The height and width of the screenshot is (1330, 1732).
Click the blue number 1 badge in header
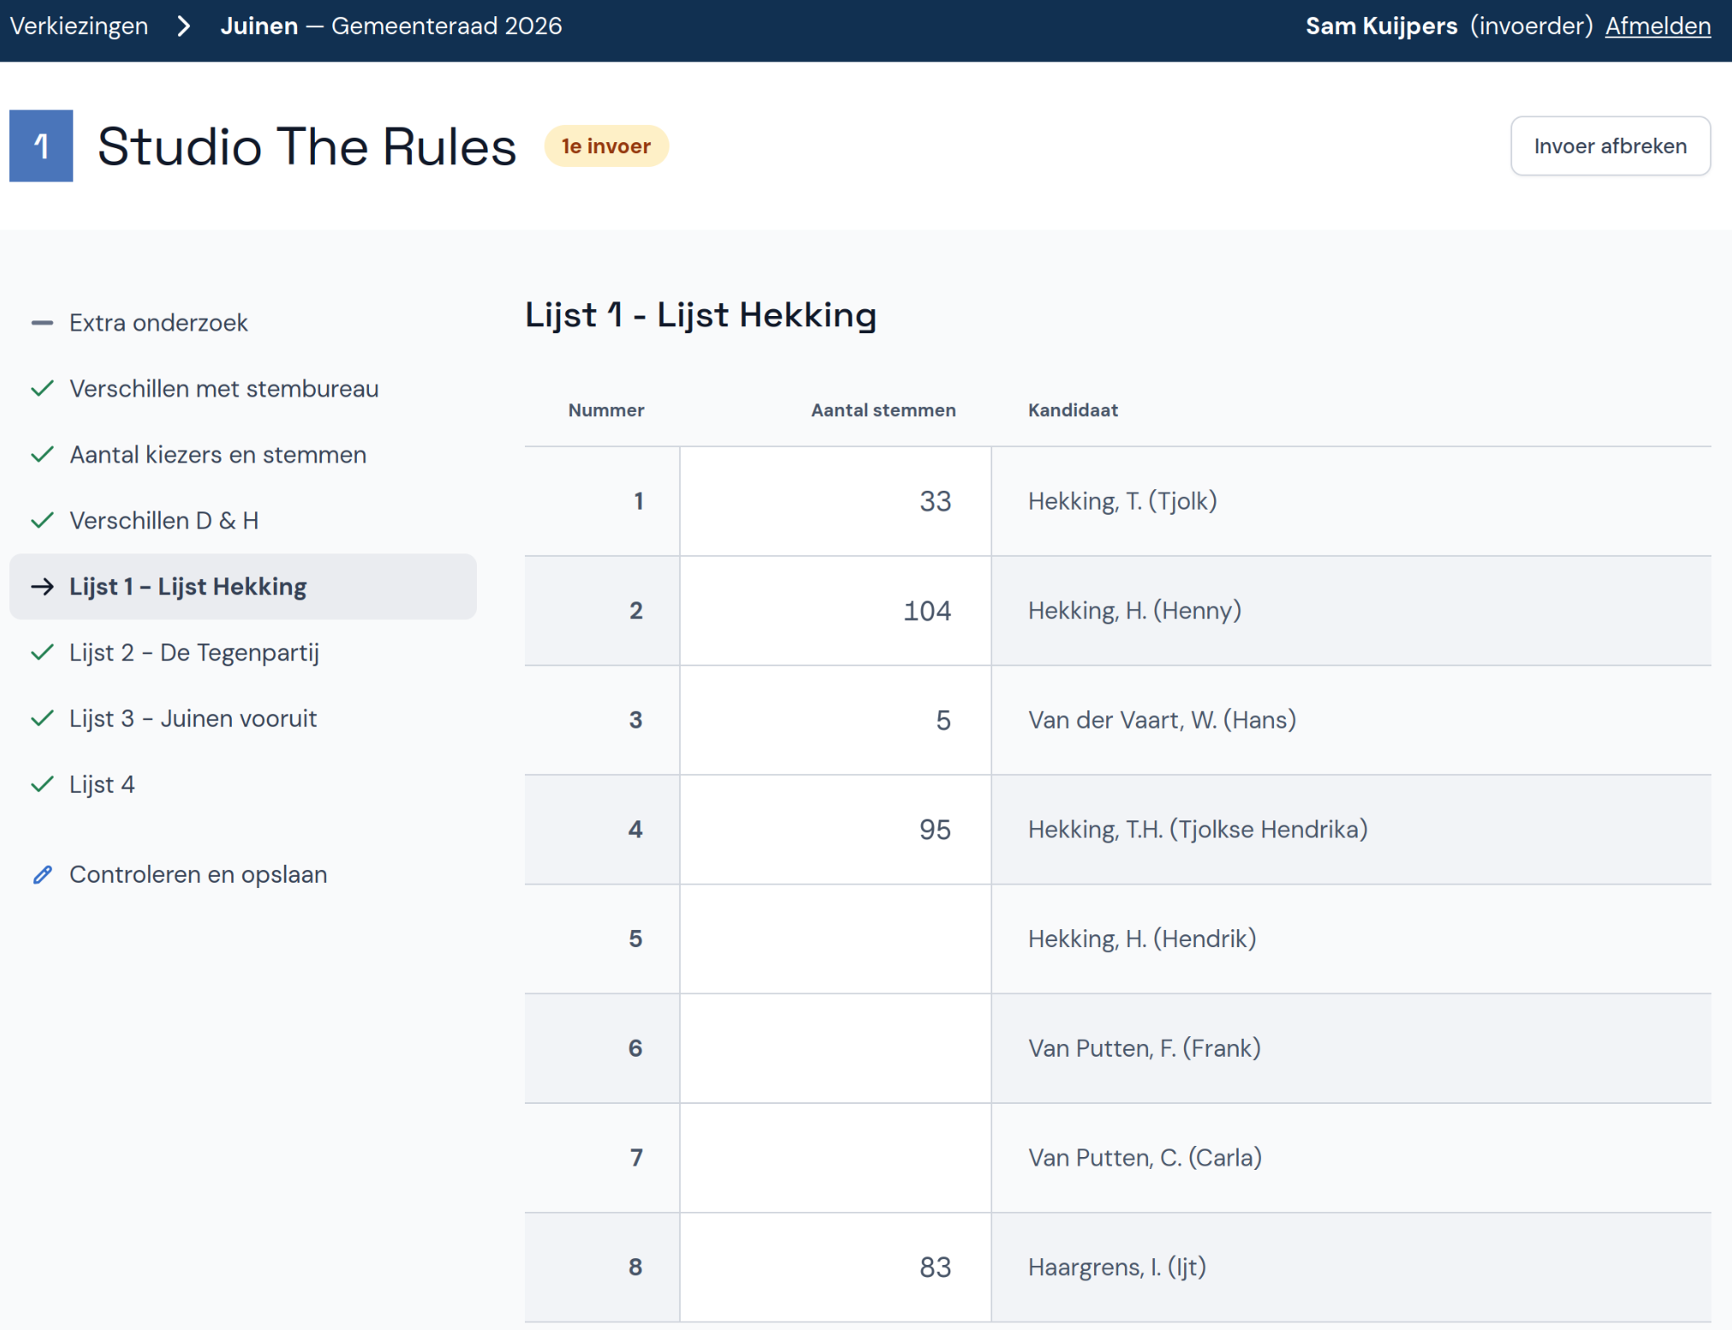(x=41, y=146)
